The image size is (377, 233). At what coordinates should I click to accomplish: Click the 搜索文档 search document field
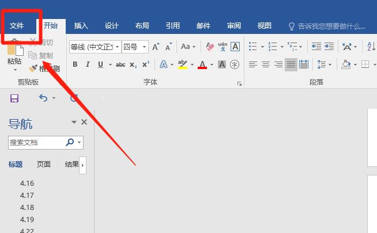(36, 142)
